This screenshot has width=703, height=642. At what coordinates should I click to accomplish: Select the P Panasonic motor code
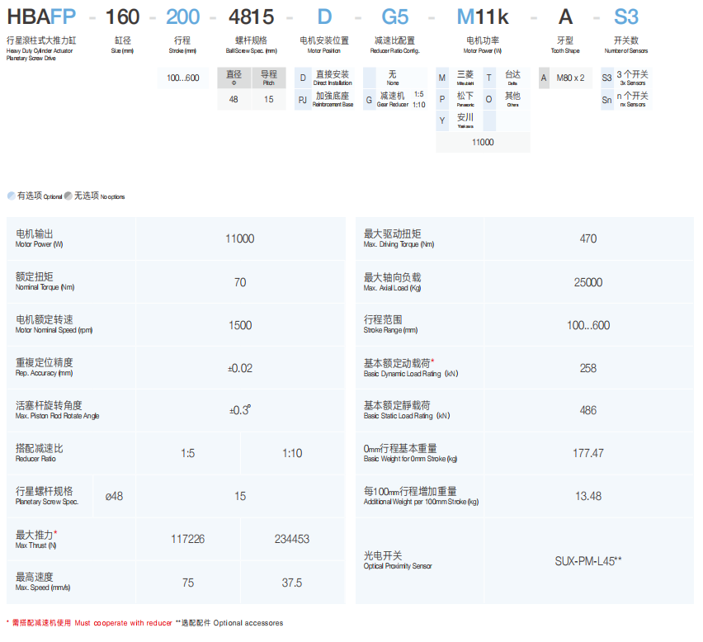point(442,100)
